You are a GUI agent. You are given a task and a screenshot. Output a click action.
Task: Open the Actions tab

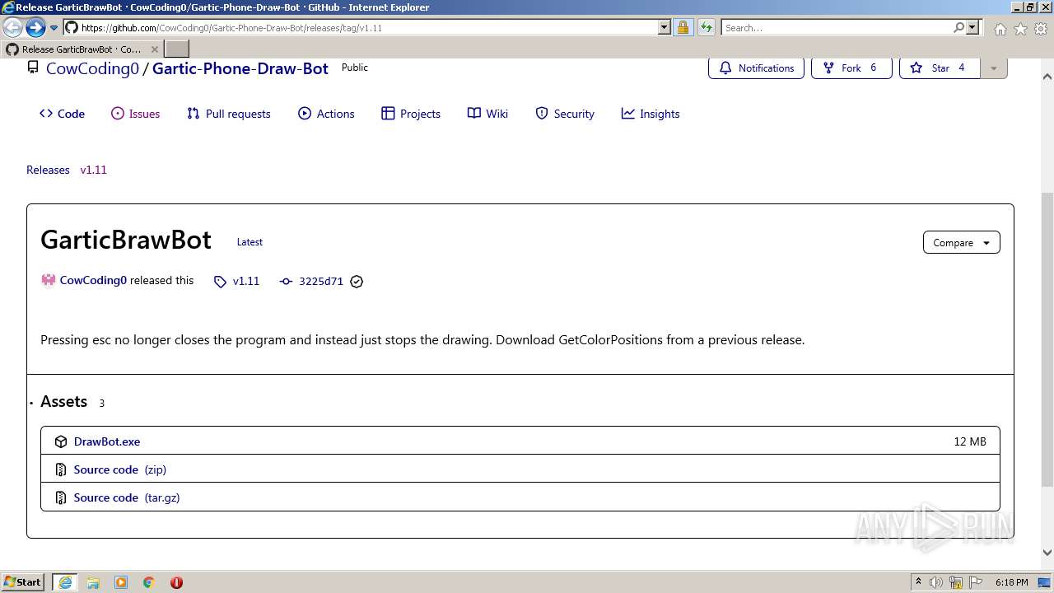[327, 114]
